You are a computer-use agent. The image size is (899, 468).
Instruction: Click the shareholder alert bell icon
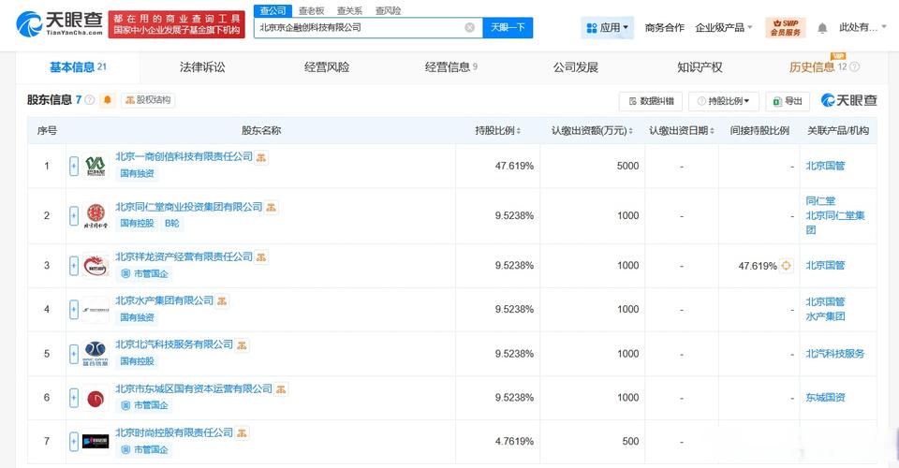click(107, 100)
